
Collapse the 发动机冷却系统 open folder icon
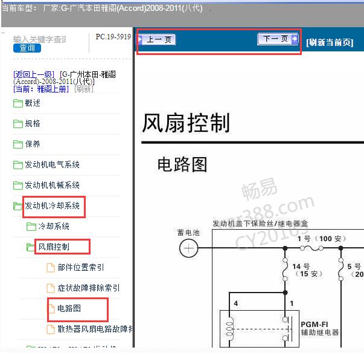click(18, 206)
